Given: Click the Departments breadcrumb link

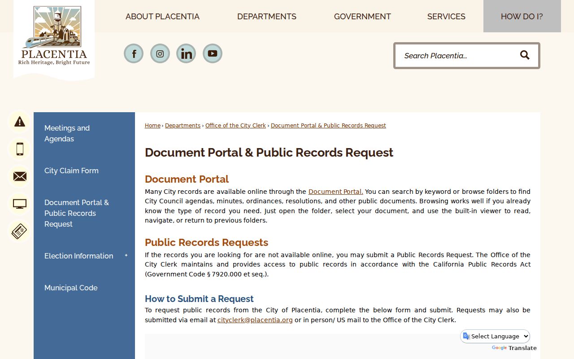Looking at the screenshot, I should (183, 126).
